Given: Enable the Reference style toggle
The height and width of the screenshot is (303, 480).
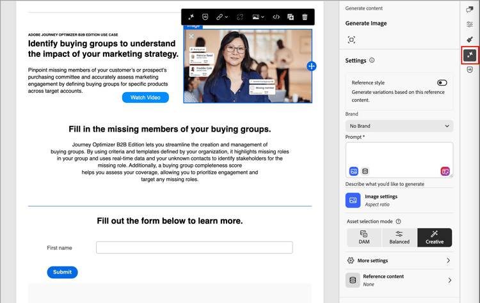Looking at the screenshot, I should pos(442,82).
